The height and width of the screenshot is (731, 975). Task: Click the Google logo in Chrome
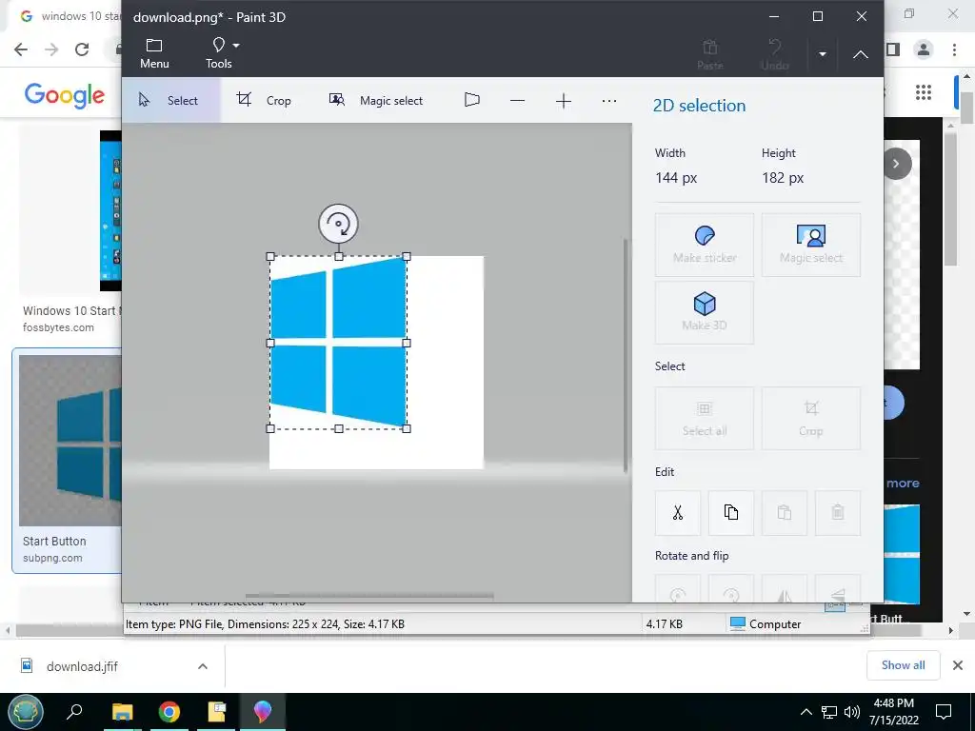click(x=65, y=95)
